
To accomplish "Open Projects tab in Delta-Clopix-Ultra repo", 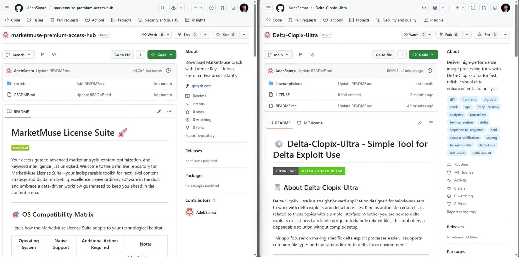I will coord(359,20).
